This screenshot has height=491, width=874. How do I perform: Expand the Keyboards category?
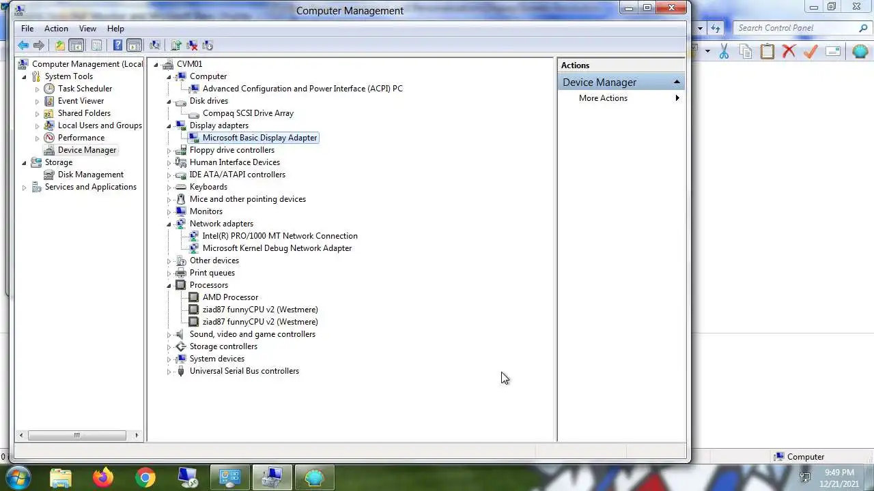tap(169, 187)
